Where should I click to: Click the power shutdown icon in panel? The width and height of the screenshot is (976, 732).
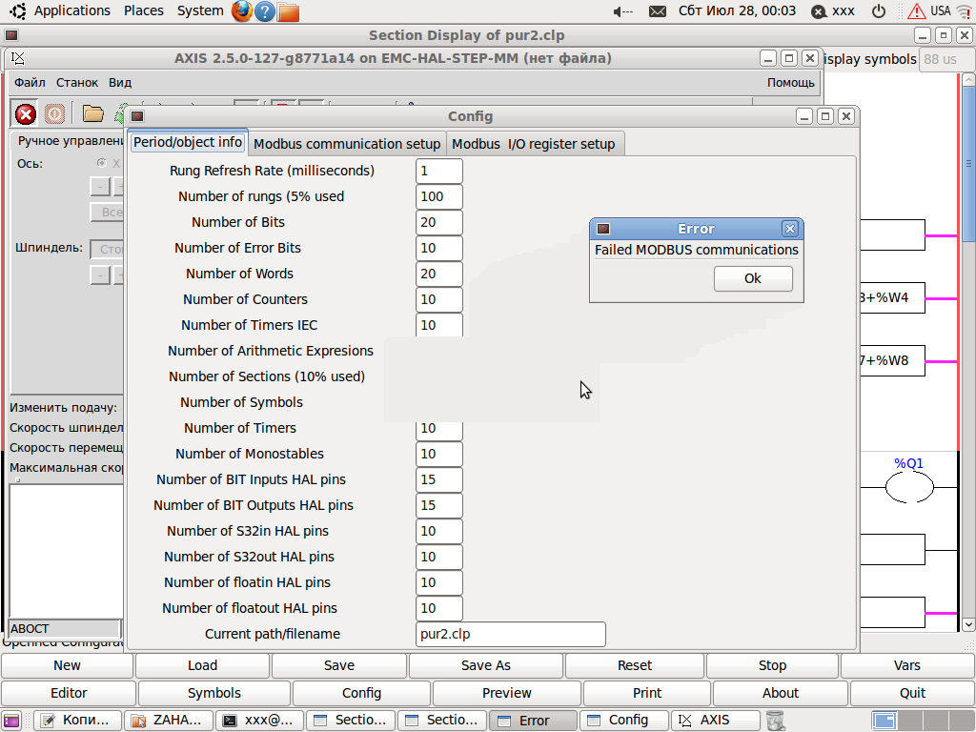point(878,11)
